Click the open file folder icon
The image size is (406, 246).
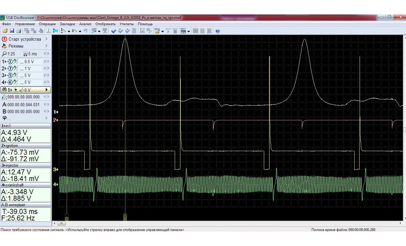coord(5,31)
